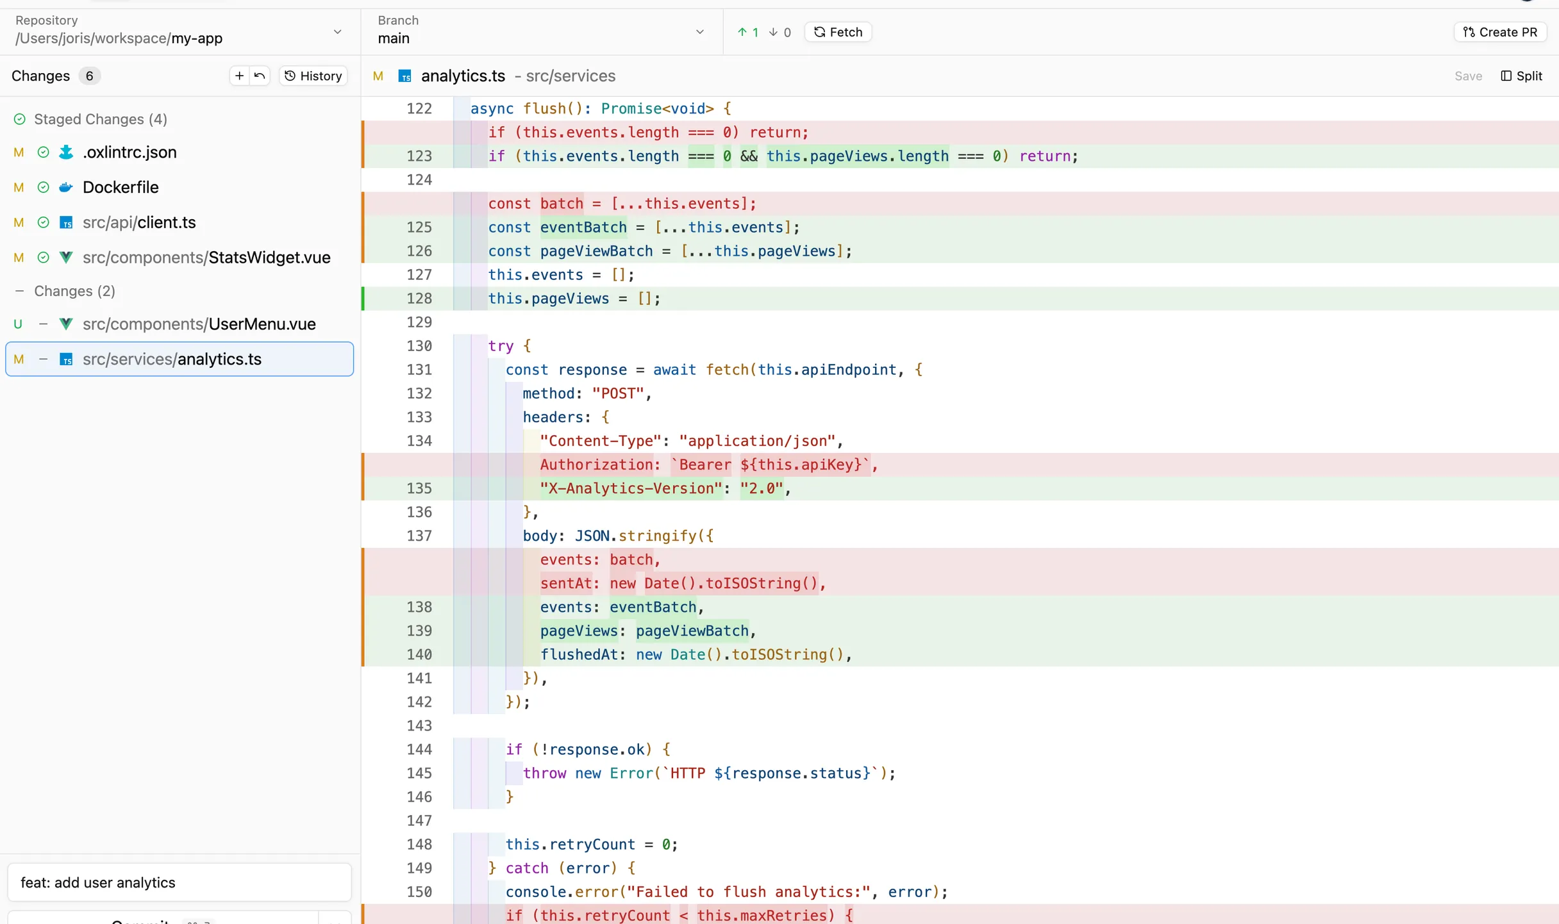
Task: Click the removed Authorization Bearer line
Action: (x=960, y=465)
